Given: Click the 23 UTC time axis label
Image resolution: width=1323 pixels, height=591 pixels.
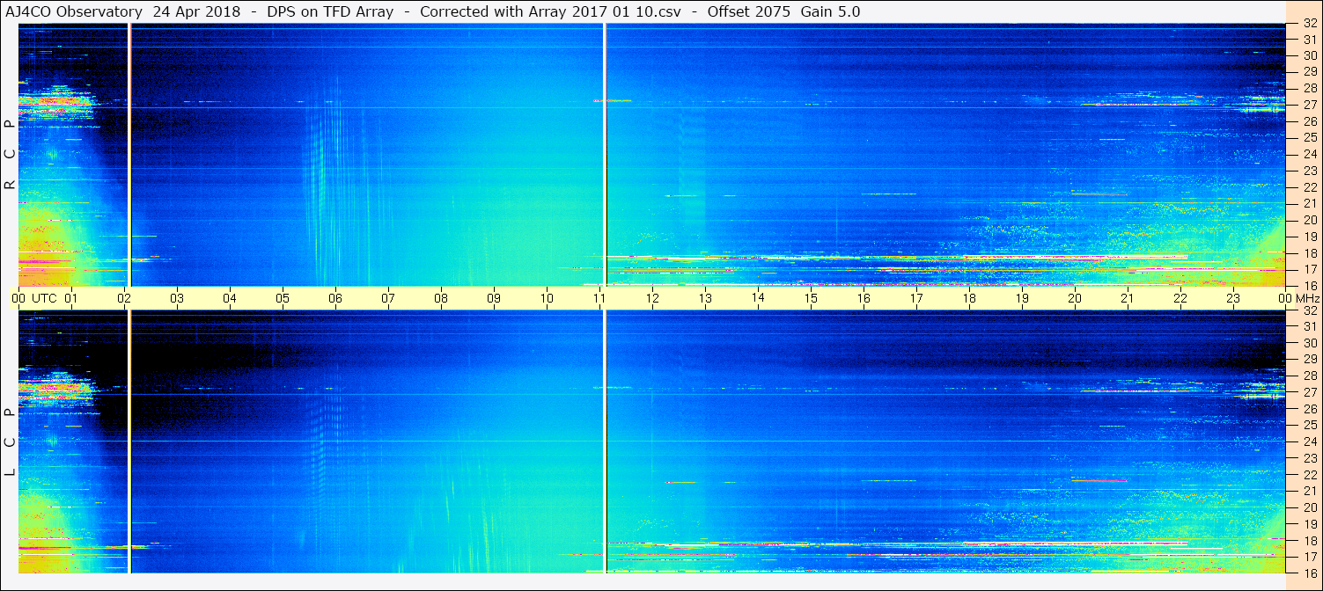Looking at the screenshot, I should click(x=1233, y=298).
